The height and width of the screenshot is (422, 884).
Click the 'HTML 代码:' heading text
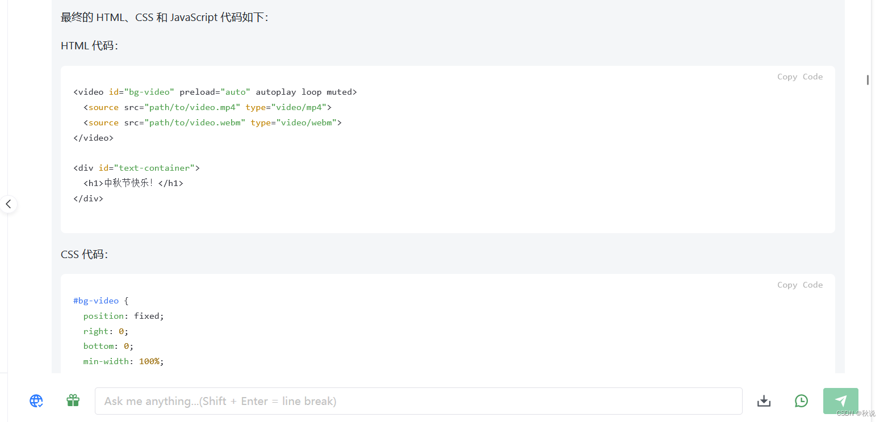click(x=89, y=46)
